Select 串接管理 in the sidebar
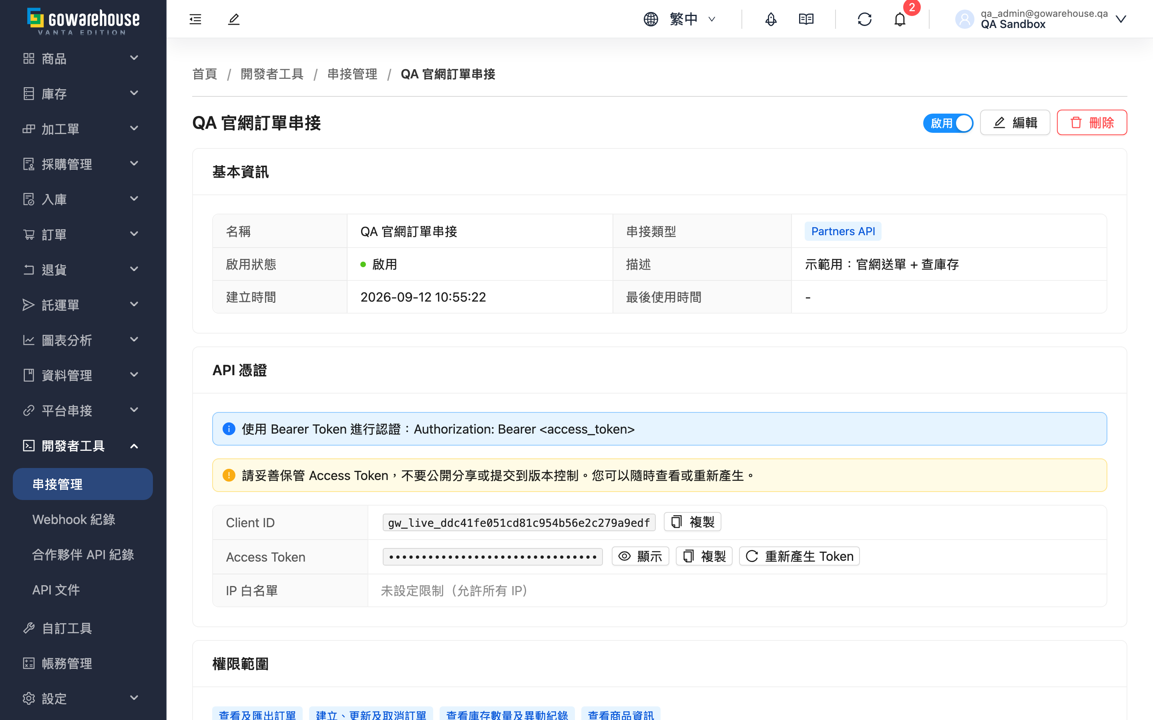1153x720 pixels. point(83,484)
